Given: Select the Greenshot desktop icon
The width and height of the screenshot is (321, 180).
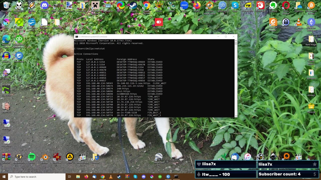Looking at the screenshot, I should point(6,91).
